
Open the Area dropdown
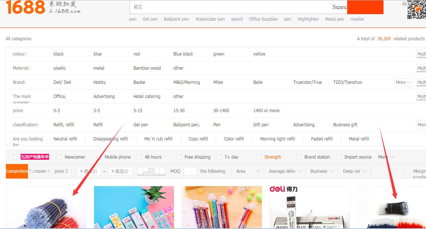coord(248,171)
